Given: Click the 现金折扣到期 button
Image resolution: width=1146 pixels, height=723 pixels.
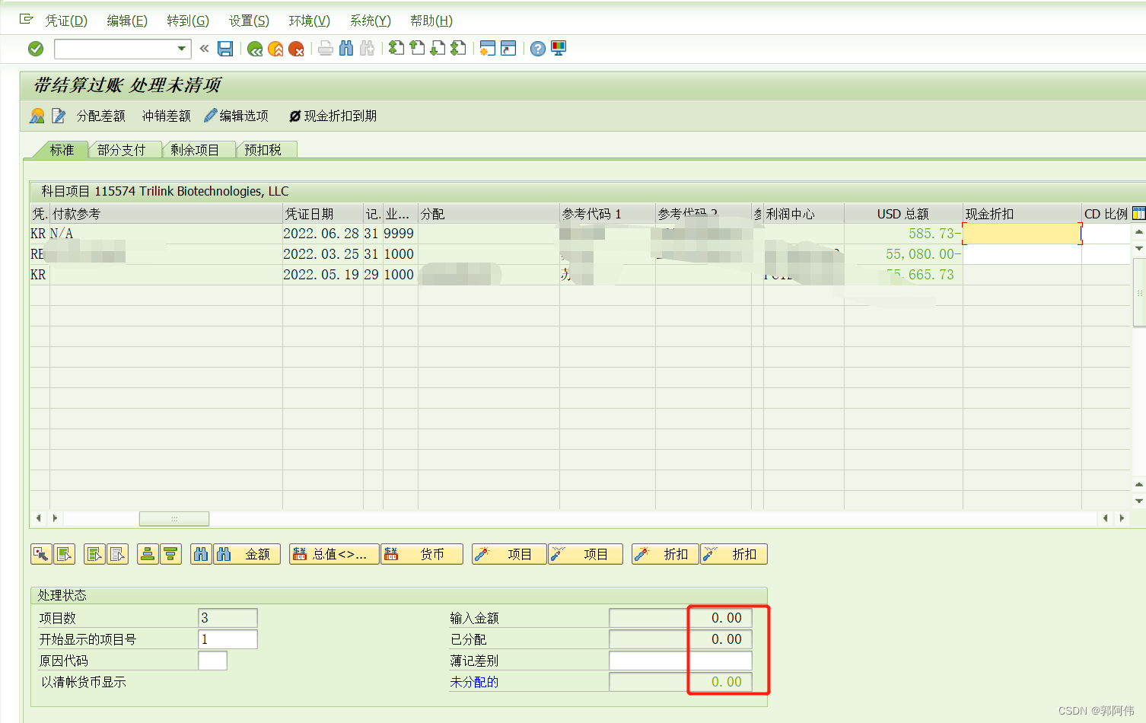Looking at the screenshot, I should [333, 116].
